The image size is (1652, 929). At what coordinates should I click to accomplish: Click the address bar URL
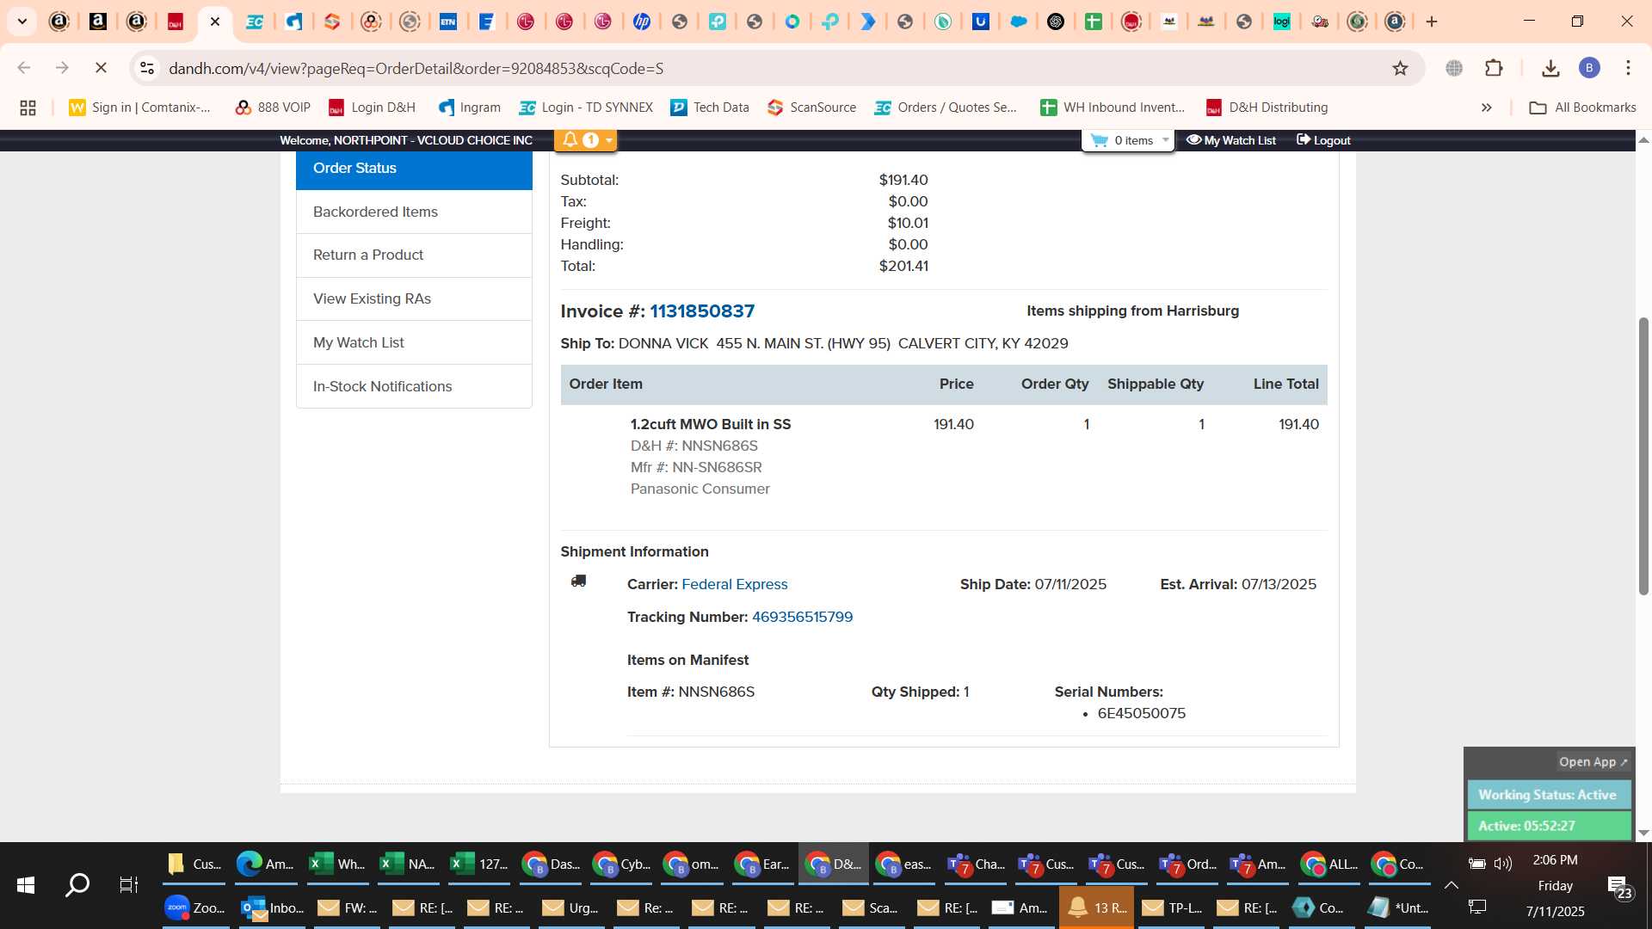416,69
